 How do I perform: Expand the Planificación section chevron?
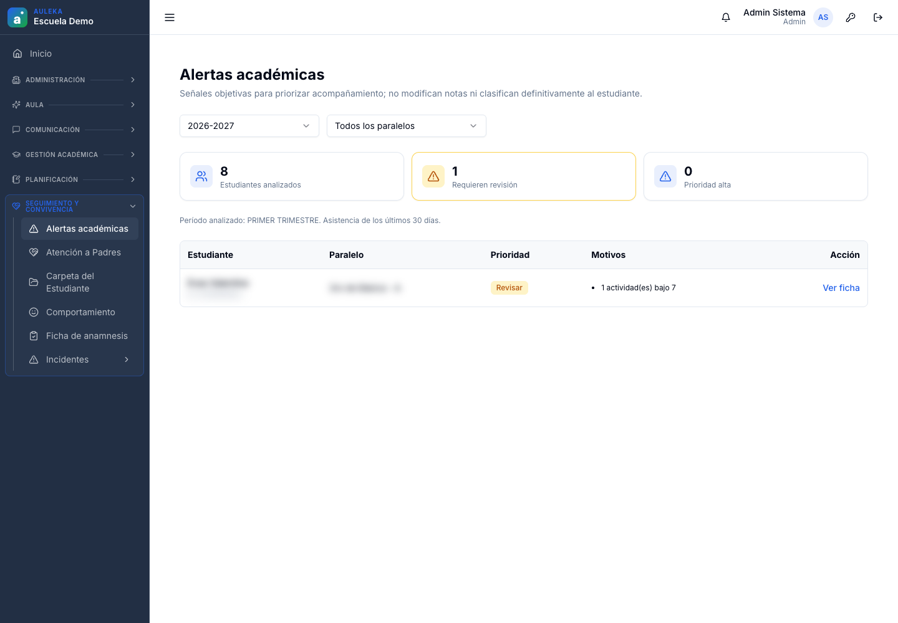coord(133,179)
